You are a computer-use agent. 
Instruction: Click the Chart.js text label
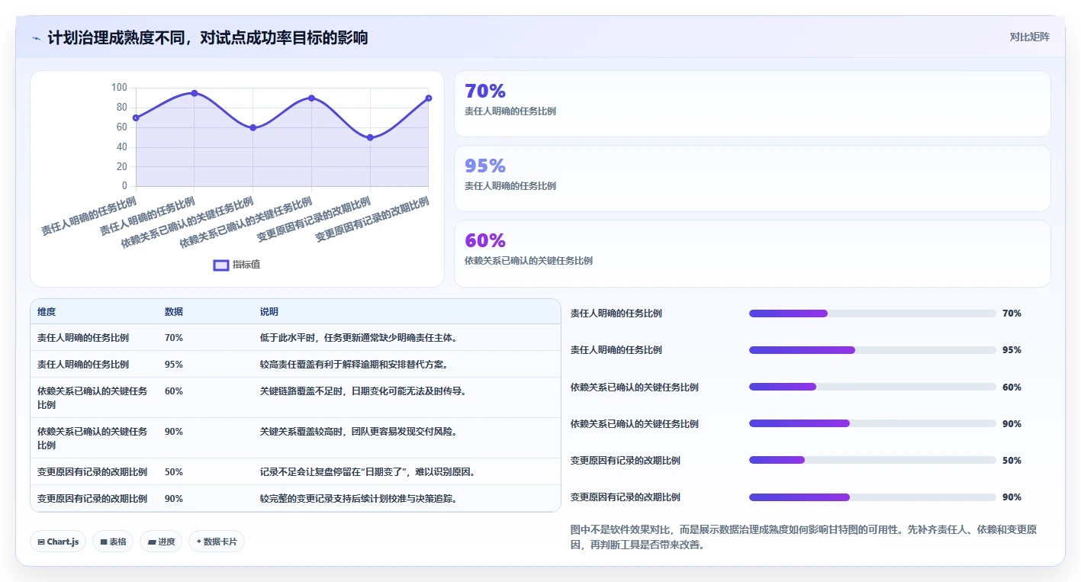point(63,542)
